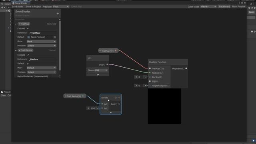Image resolution: width=256 pixels, height=144 pixels.
Task: Open the Divide node header dropdown arrow
Action: point(119,98)
